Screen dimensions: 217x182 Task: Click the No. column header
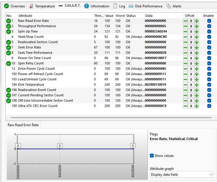(12, 16)
